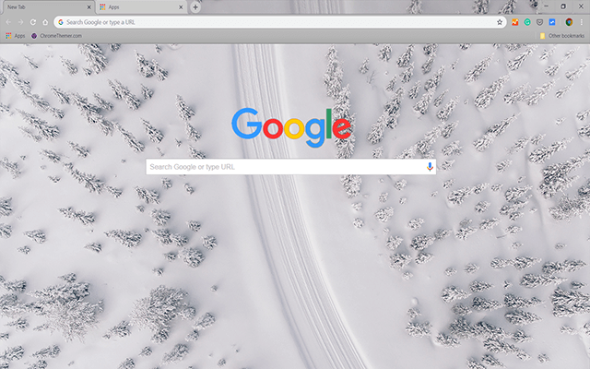Focus the address bar URL field
Image resolution: width=590 pixels, height=369 pixels.
coord(278,22)
